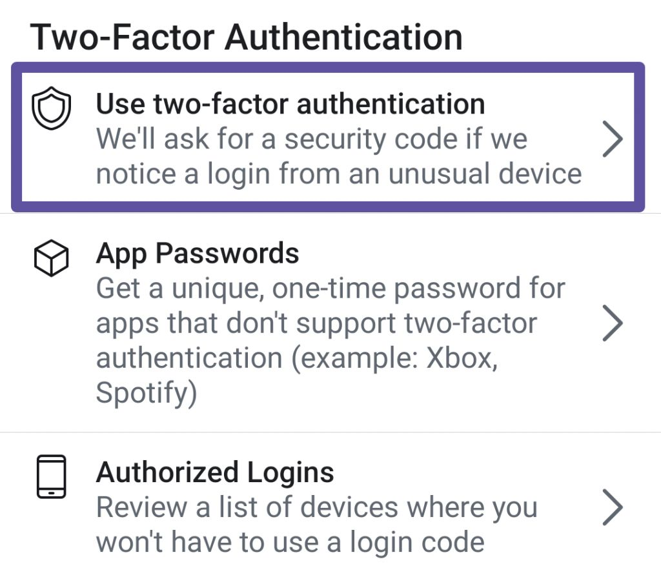The image size is (661, 577).
Task: Click 'Review a list of devices where you' text
Action: click(x=317, y=507)
